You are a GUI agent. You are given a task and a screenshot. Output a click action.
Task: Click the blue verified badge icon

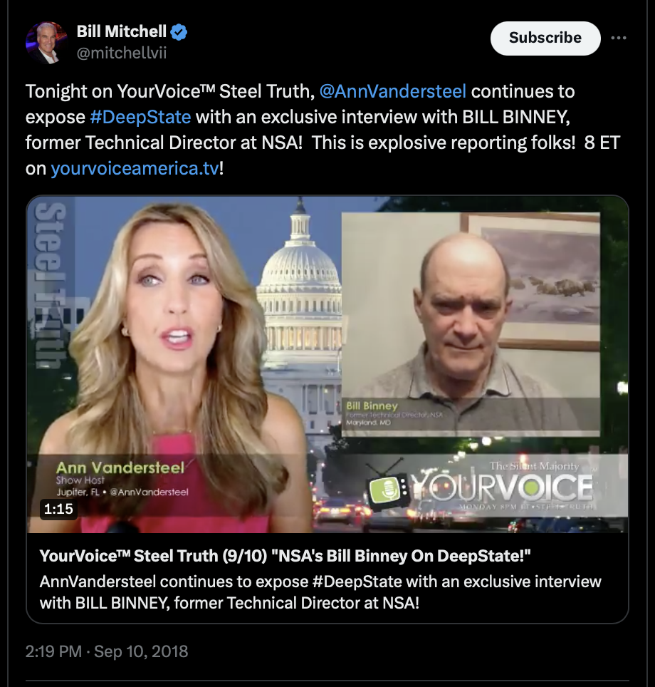(179, 32)
